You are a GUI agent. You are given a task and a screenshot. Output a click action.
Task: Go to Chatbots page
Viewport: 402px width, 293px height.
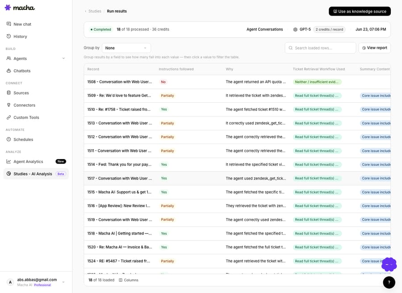tap(36, 71)
